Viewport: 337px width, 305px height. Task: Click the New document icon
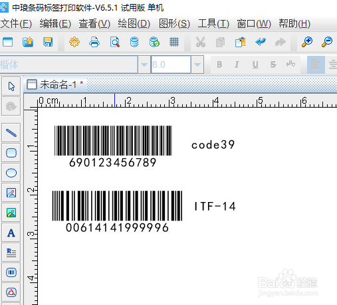(8, 42)
